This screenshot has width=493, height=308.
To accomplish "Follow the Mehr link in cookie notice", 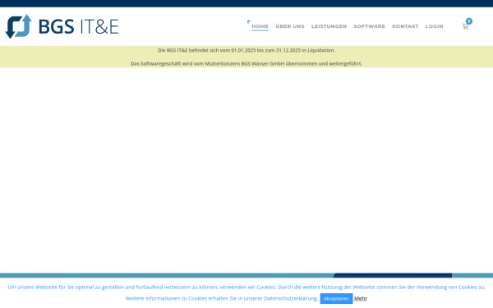I will [x=361, y=299].
